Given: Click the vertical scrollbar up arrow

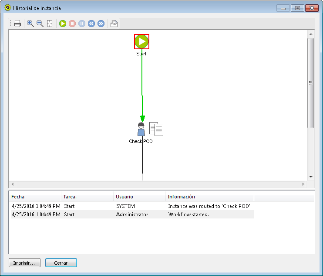Looking at the screenshot, I should point(311,34).
